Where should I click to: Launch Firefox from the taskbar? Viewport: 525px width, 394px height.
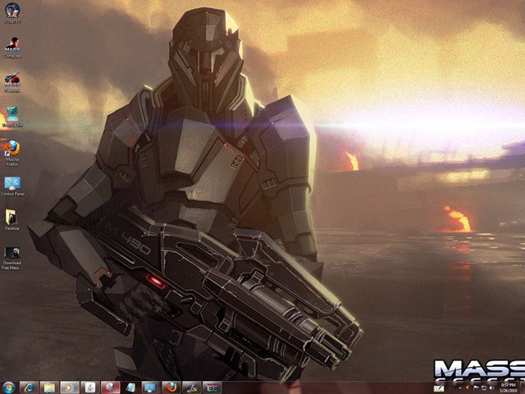point(171,387)
